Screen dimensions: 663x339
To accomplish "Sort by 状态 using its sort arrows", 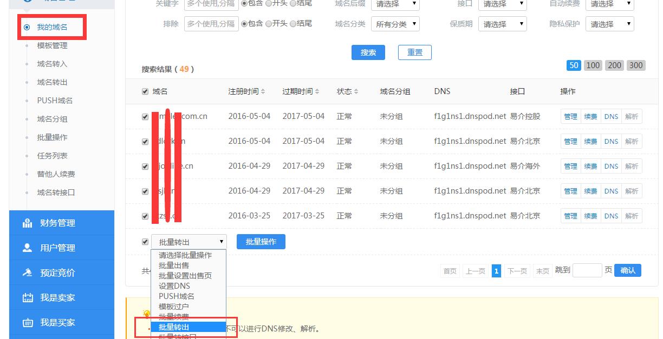I will pos(356,92).
